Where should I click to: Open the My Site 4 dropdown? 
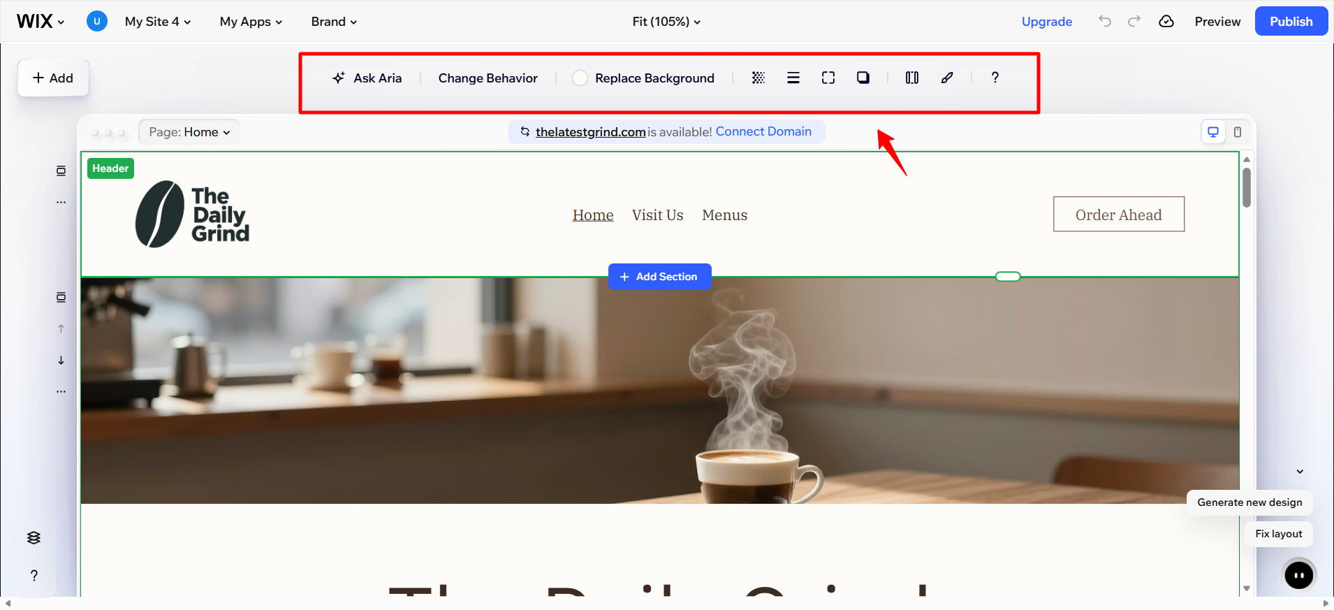click(158, 22)
